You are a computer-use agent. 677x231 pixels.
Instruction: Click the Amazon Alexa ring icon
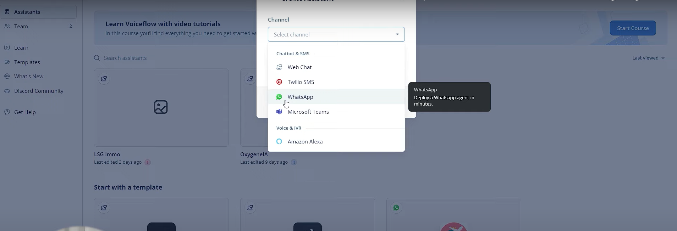[279, 141]
